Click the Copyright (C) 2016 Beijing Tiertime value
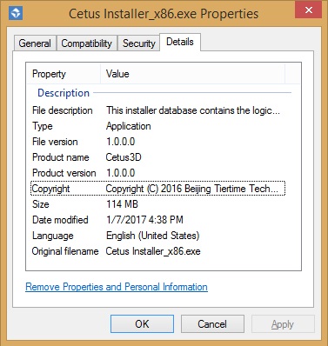Screen dimensions: 328x346 (192, 189)
